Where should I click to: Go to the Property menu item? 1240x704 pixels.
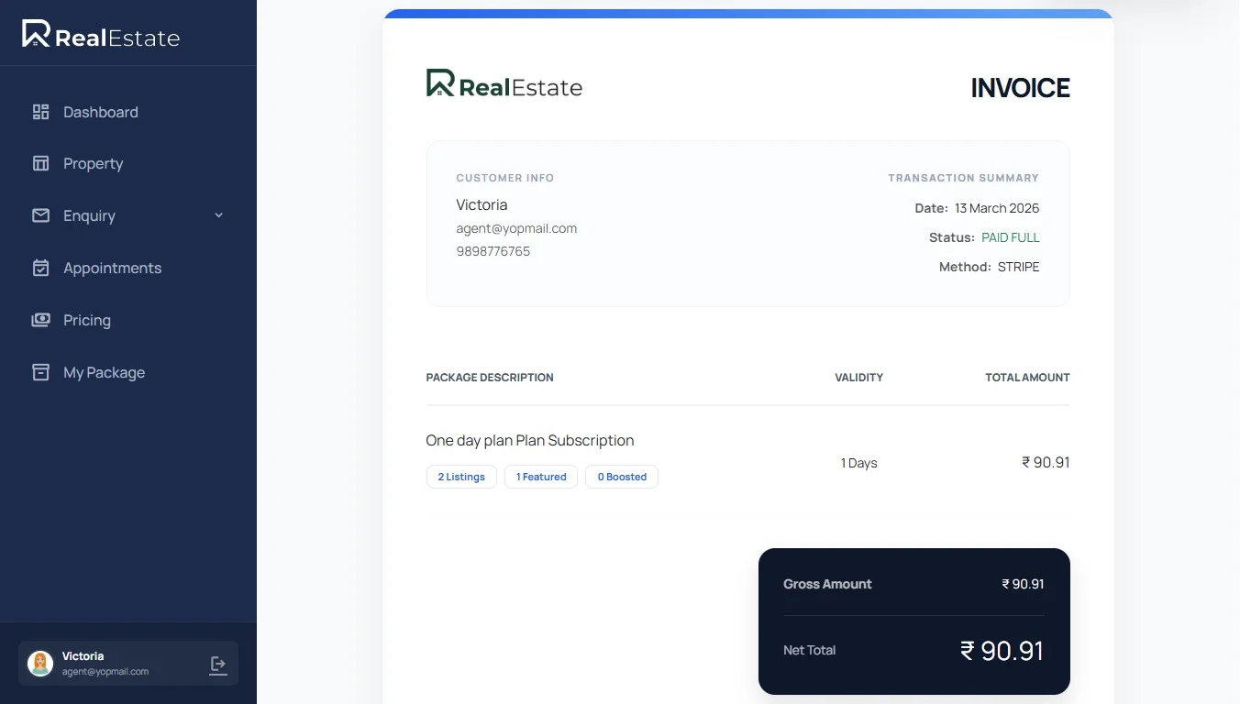pos(93,163)
